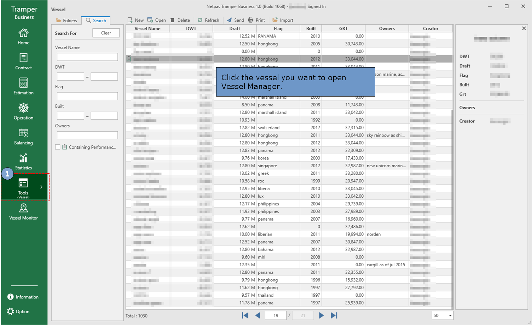Select the vessel row with flag thailand
This screenshot has height=325, width=532.
point(289,295)
